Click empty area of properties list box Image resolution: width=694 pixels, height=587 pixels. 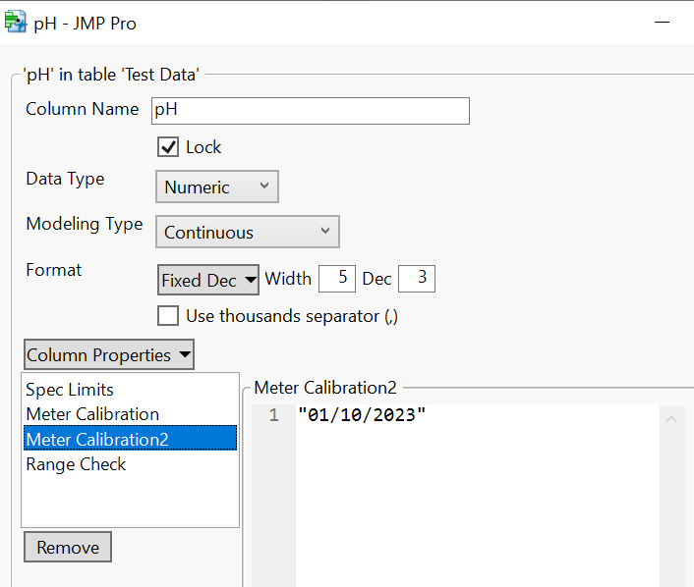(130, 501)
